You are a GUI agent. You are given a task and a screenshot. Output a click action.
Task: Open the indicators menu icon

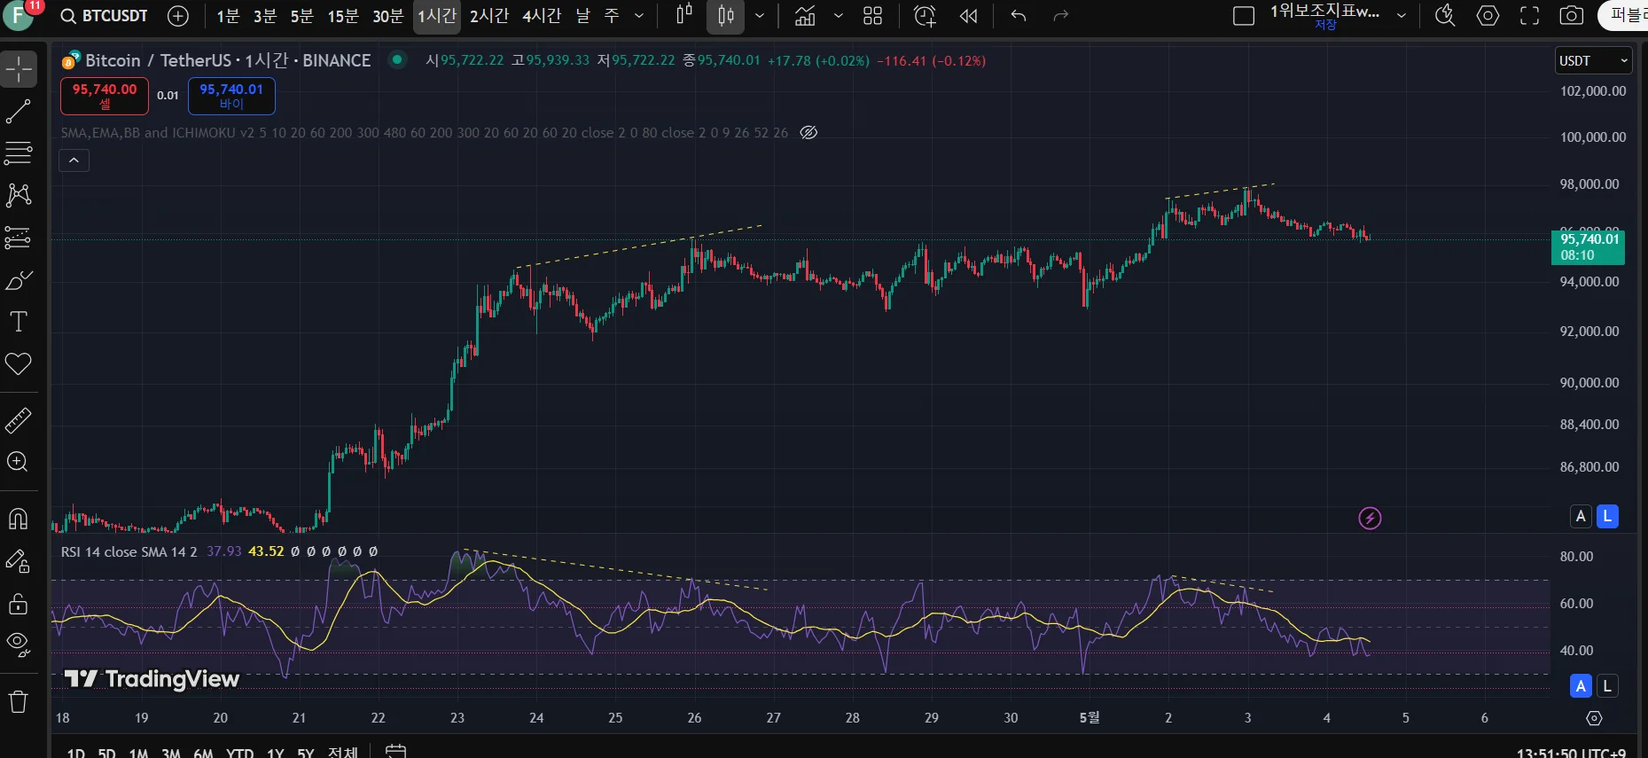805,16
